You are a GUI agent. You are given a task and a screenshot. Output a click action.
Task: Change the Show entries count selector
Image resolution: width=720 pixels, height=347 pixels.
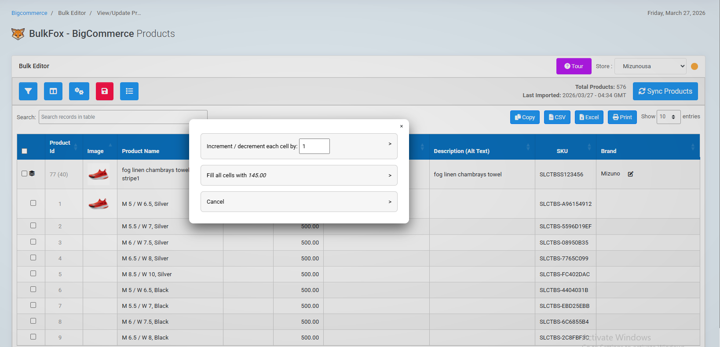(669, 117)
